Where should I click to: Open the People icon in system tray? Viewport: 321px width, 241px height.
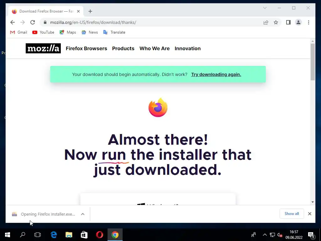[x=253, y=235]
